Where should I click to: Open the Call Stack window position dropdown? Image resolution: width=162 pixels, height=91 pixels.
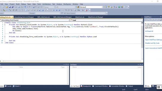tap(138, 64)
